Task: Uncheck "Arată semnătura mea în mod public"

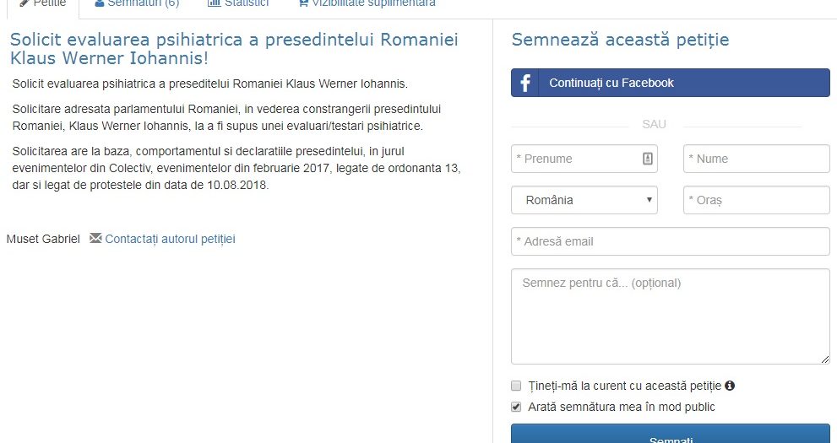Action: tap(516, 407)
